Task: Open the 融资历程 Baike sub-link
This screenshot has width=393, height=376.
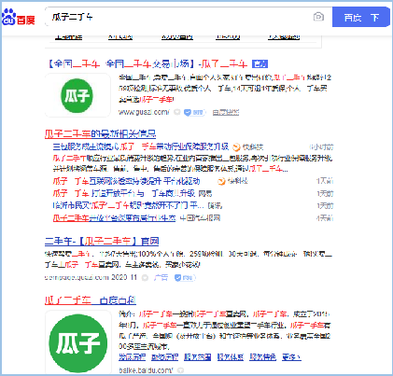Action: coord(164,357)
